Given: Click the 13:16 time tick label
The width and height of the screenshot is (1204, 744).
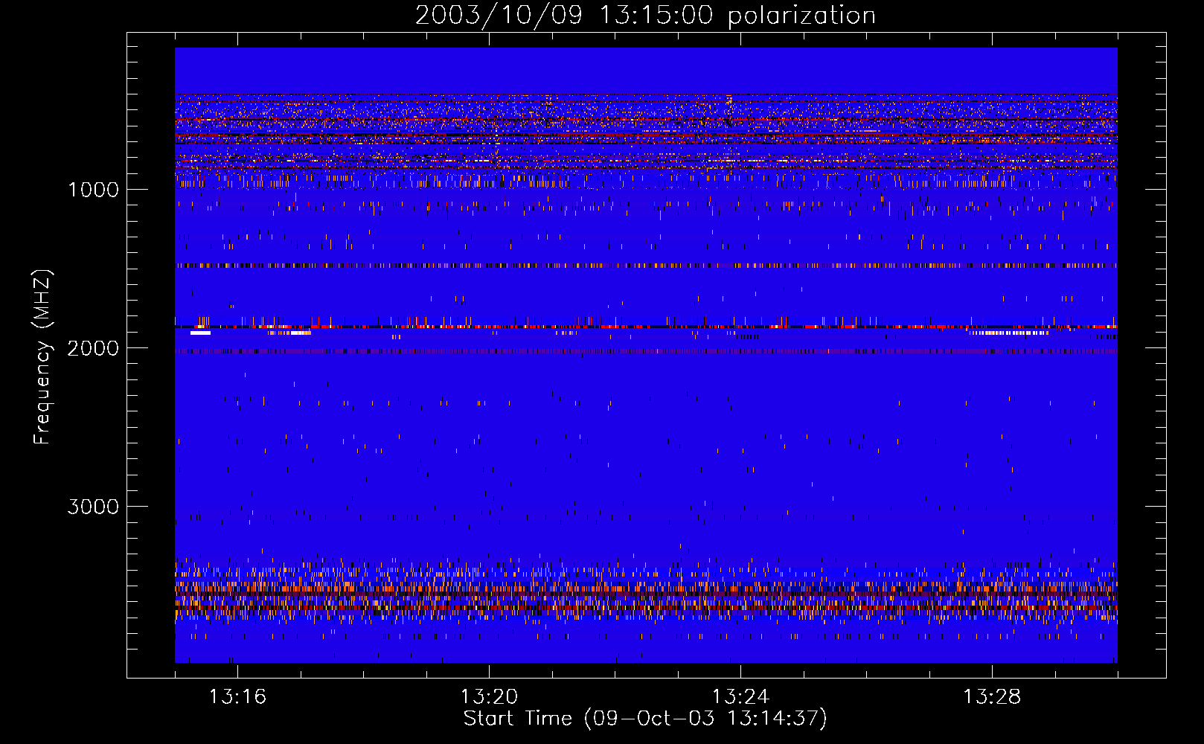Looking at the screenshot, I should pos(237,696).
